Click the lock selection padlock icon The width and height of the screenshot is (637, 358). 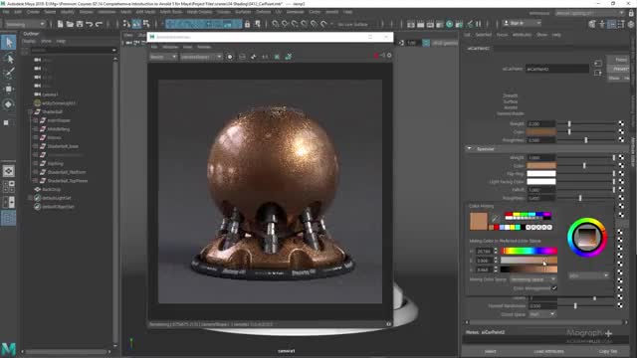click(248, 24)
